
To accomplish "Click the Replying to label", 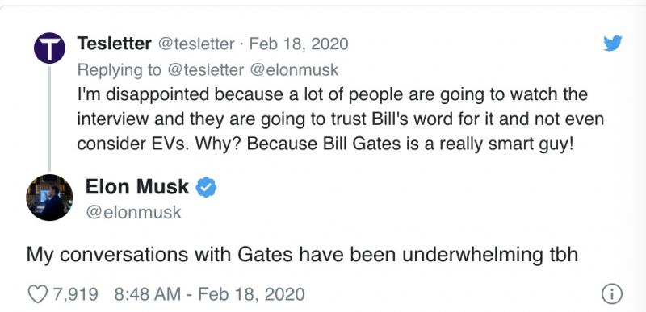I will 120,70.
